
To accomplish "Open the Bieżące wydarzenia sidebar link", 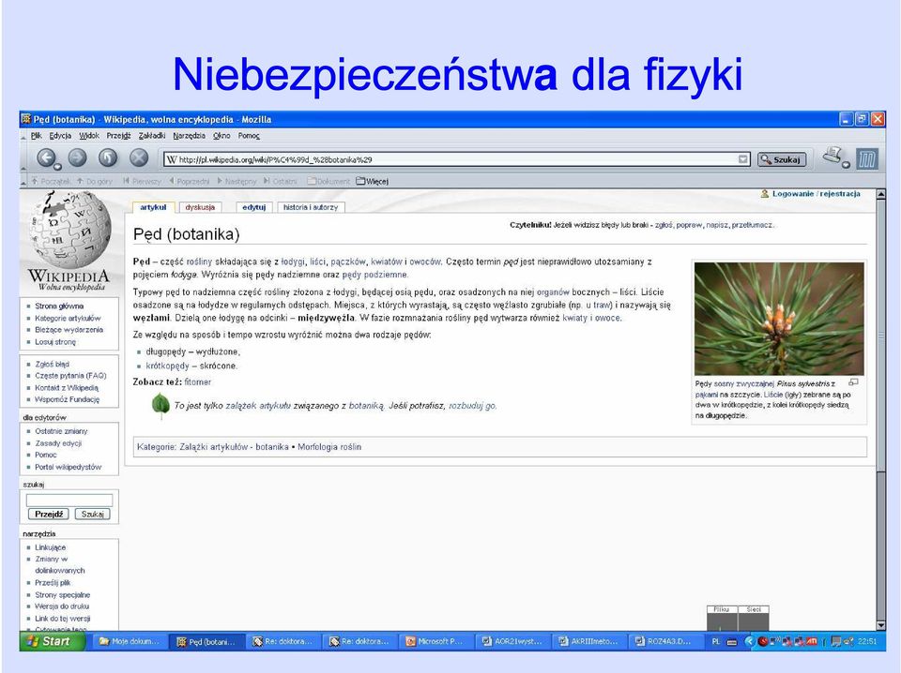I will pos(69,329).
